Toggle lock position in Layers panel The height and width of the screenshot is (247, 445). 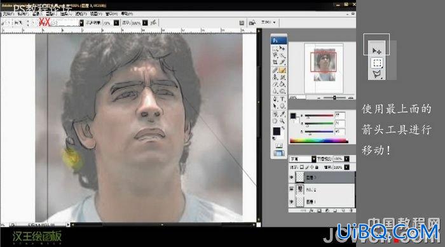point(312,168)
